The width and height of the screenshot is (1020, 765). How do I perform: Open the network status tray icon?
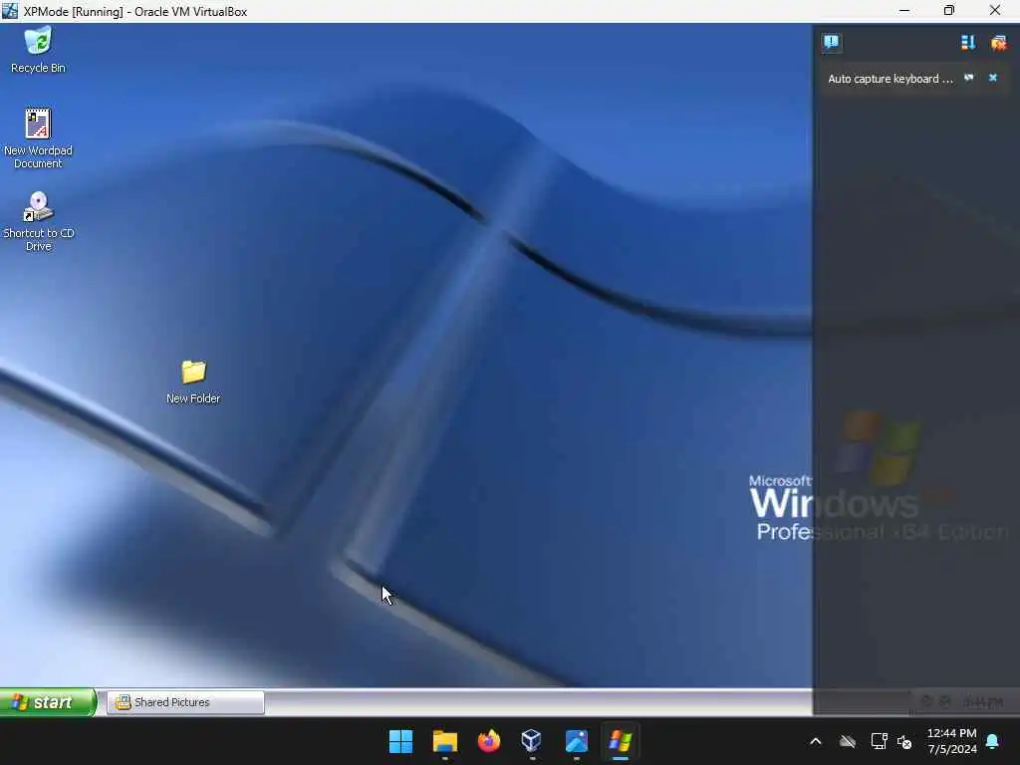[879, 741]
